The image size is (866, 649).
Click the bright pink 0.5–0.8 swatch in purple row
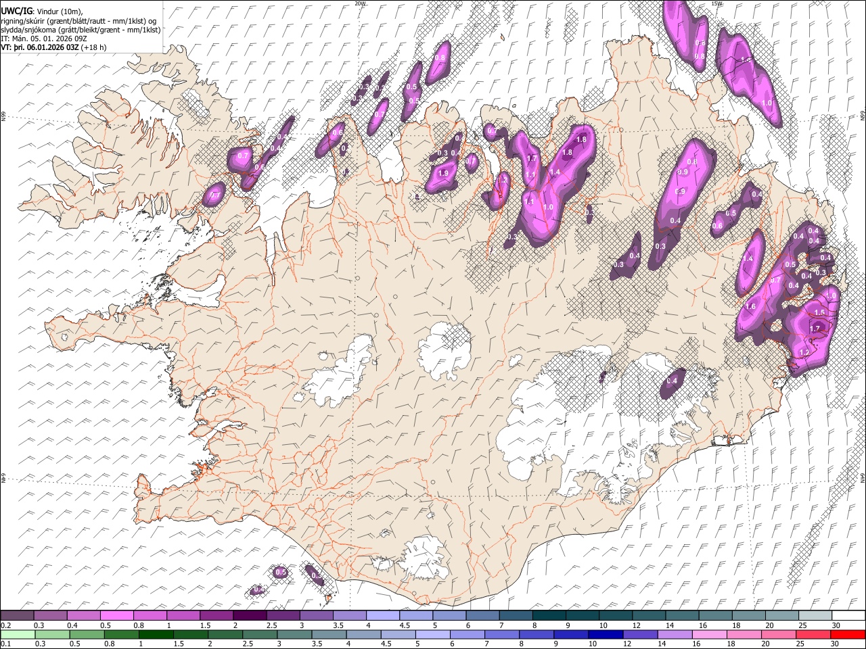(x=116, y=615)
